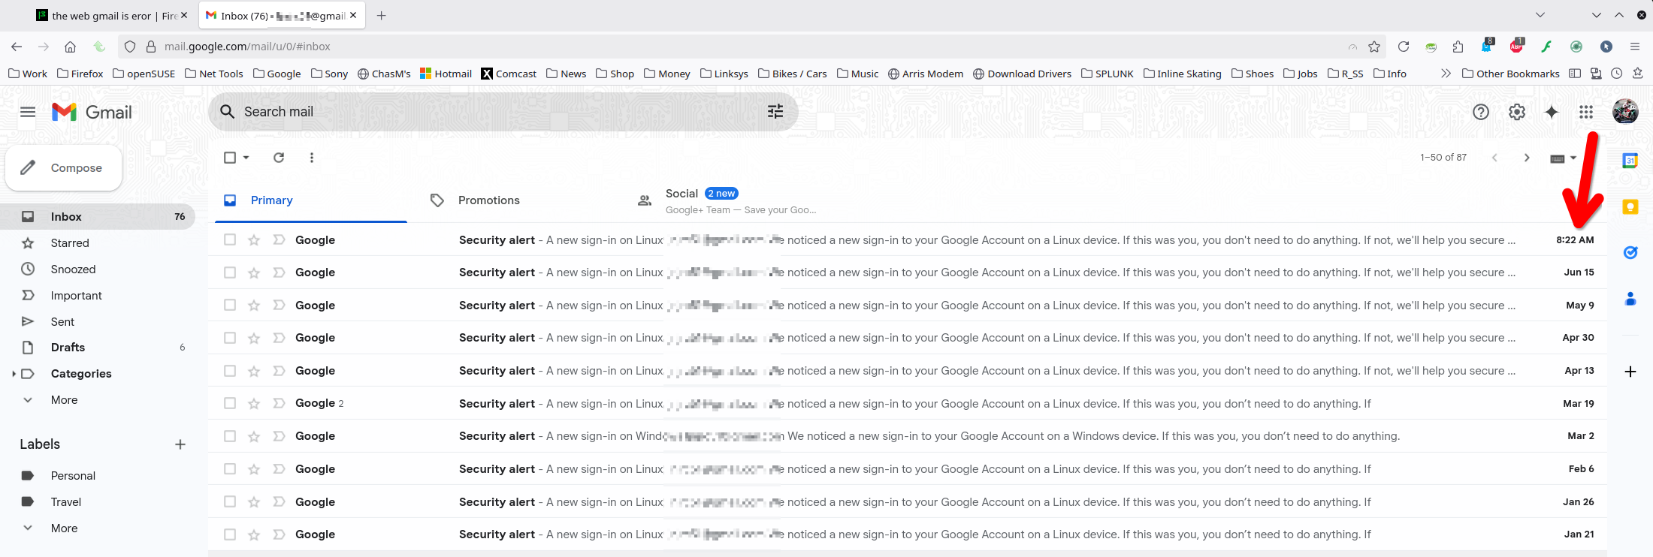
Task: Refresh the inbox message list
Action: click(x=279, y=158)
